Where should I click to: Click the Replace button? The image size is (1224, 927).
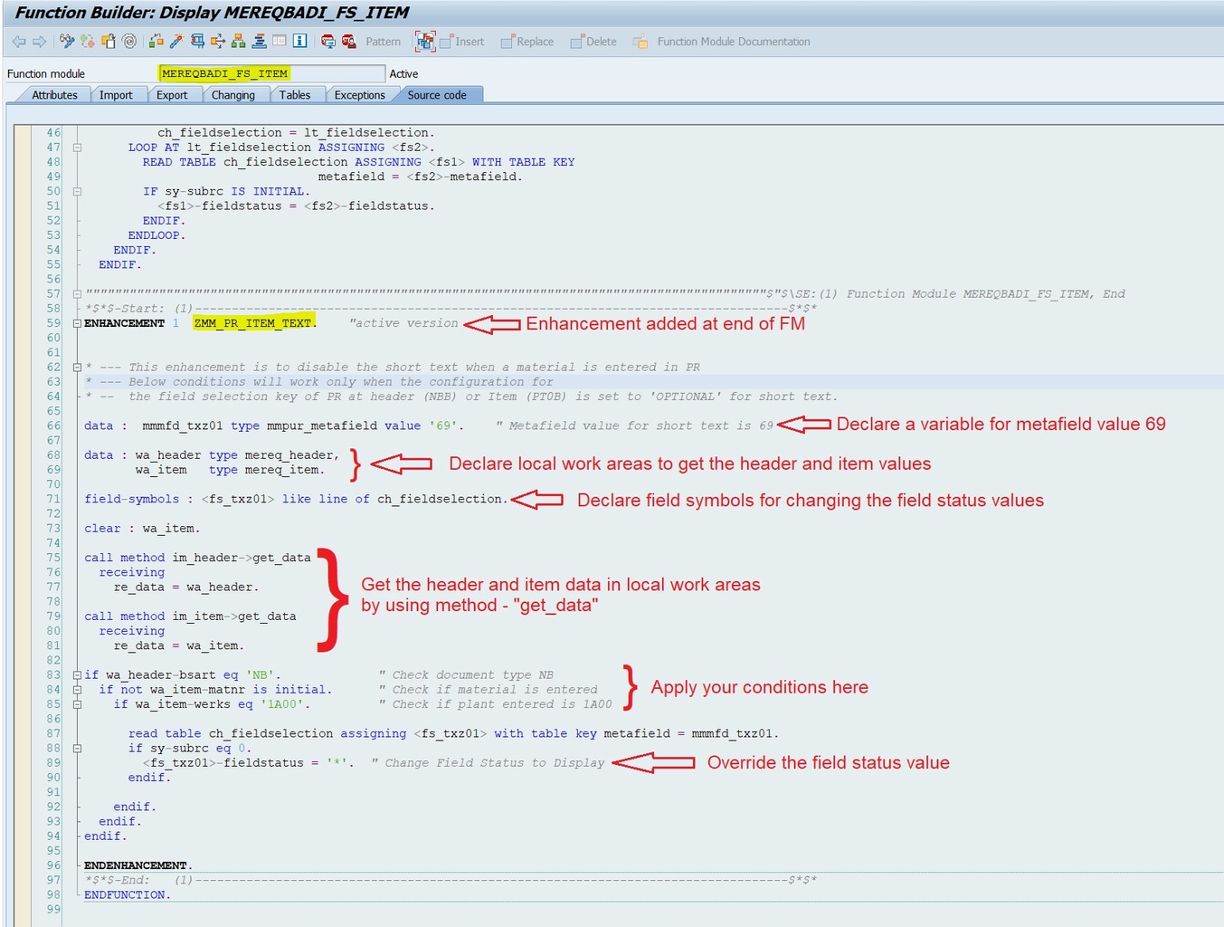527,42
